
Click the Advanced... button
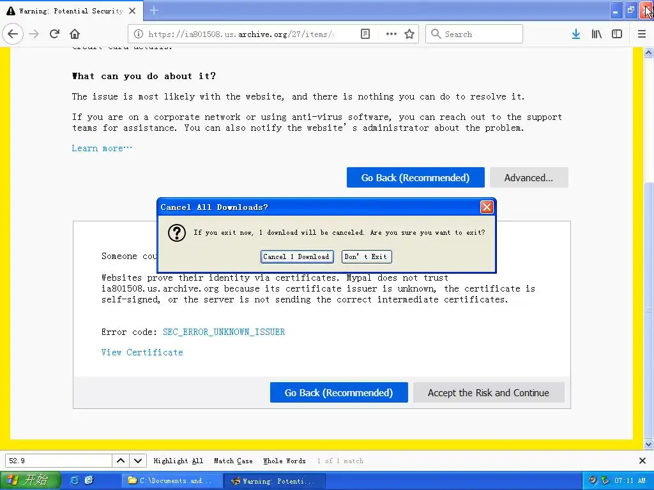coord(529,177)
